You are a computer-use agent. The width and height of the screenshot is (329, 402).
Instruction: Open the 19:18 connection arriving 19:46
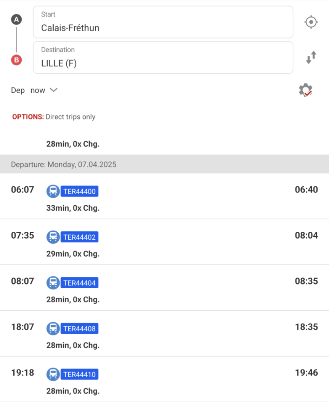coord(164,379)
